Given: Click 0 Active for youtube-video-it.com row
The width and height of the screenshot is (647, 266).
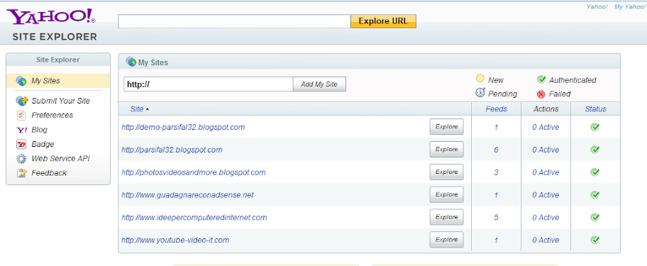Looking at the screenshot, I should coord(546,240).
